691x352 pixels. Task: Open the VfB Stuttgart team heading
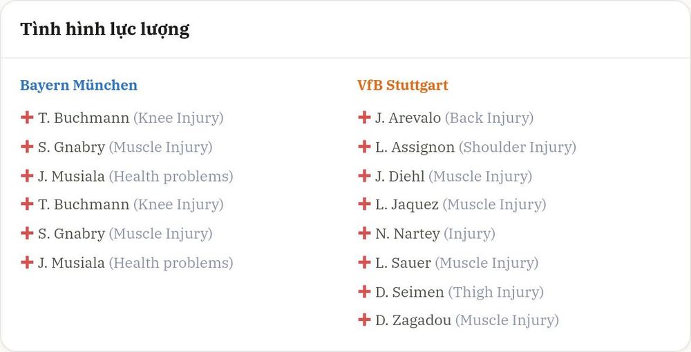point(403,85)
